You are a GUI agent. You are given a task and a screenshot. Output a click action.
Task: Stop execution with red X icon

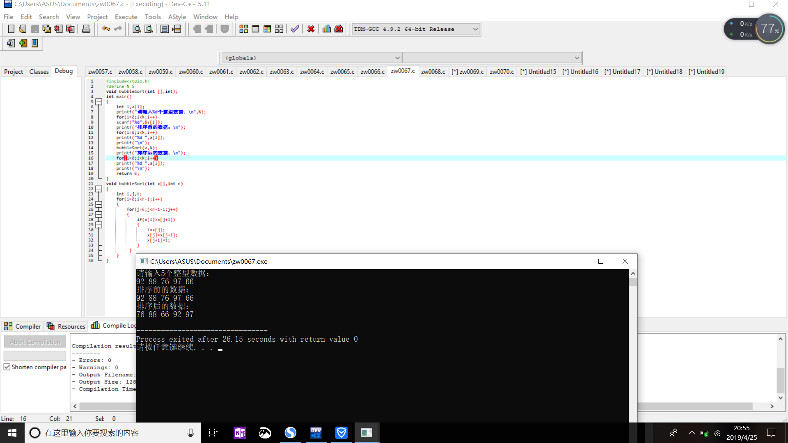(311, 29)
